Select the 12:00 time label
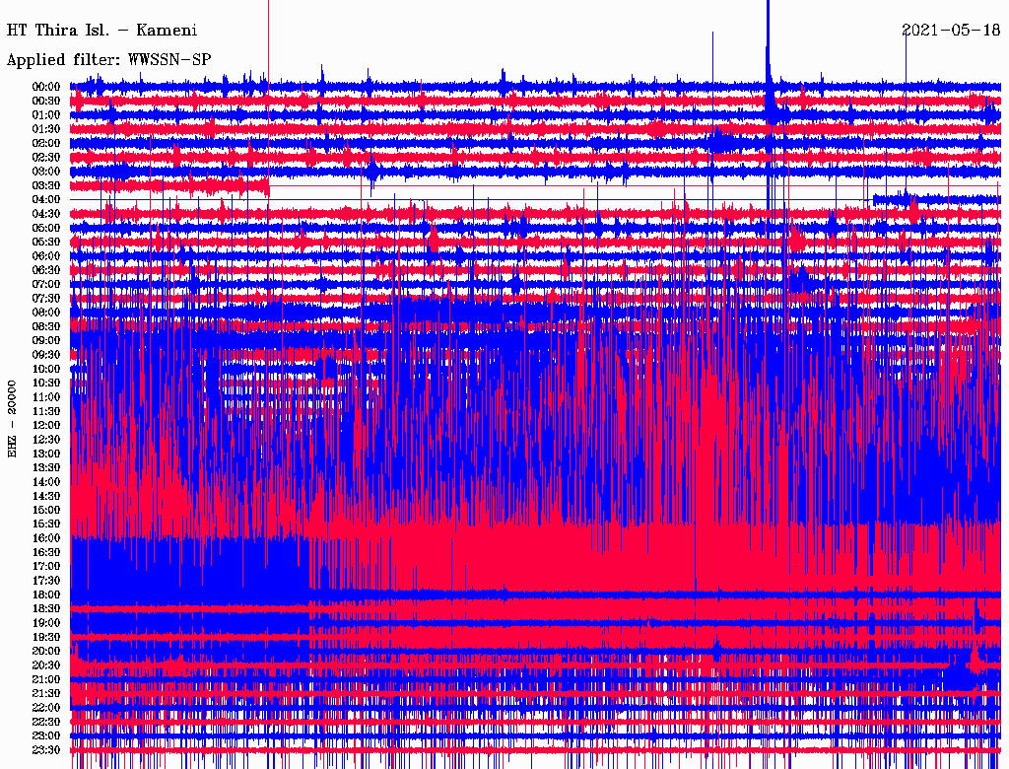Image resolution: width=1009 pixels, height=769 pixels. pyautogui.click(x=46, y=426)
